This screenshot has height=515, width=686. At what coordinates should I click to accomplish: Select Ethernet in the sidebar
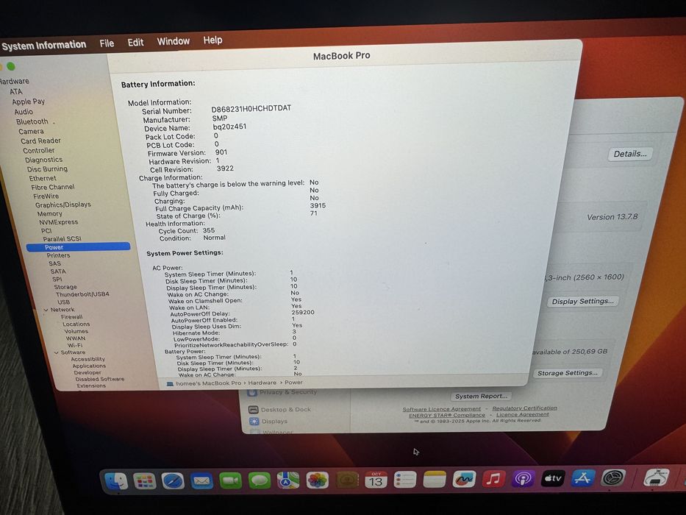tap(43, 178)
